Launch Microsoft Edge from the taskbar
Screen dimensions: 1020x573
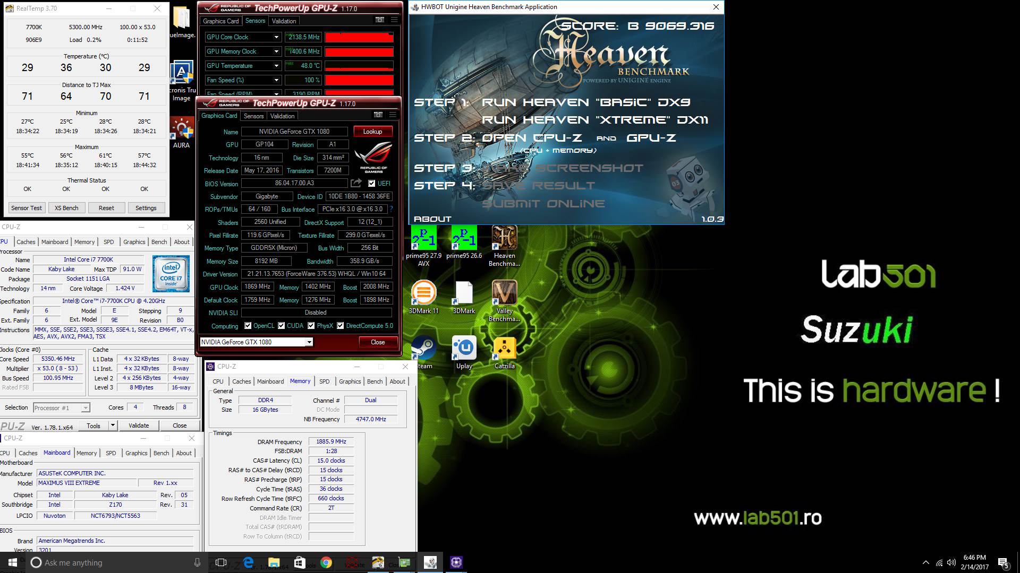248,562
